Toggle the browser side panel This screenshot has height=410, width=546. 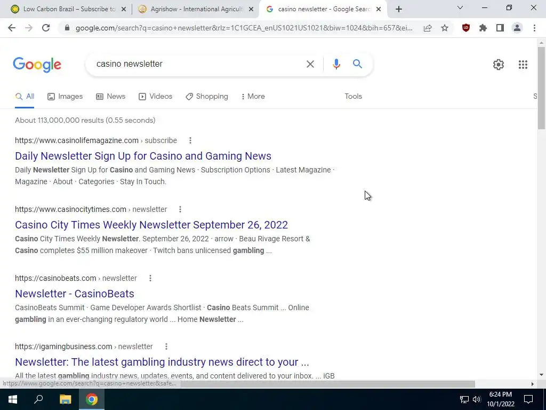(500, 28)
